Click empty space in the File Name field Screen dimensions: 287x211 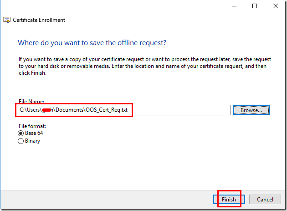click(179, 110)
